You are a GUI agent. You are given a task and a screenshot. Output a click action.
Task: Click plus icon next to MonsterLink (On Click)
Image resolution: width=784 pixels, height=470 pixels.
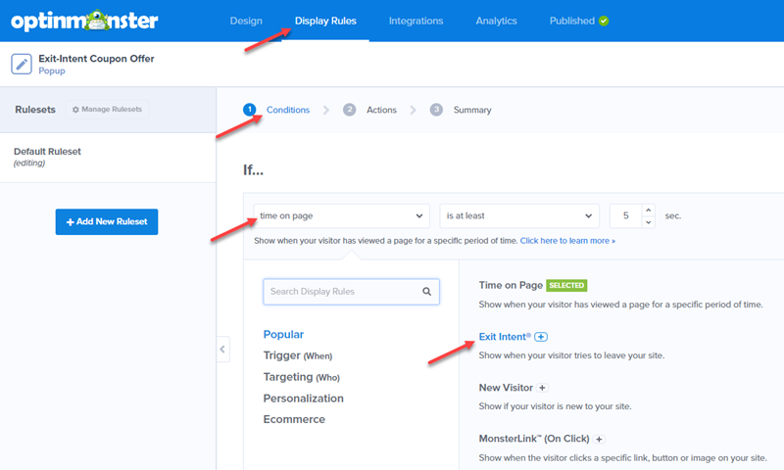click(x=599, y=439)
